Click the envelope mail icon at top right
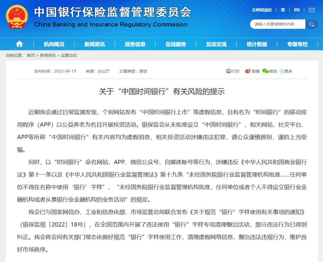 coord(311,10)
